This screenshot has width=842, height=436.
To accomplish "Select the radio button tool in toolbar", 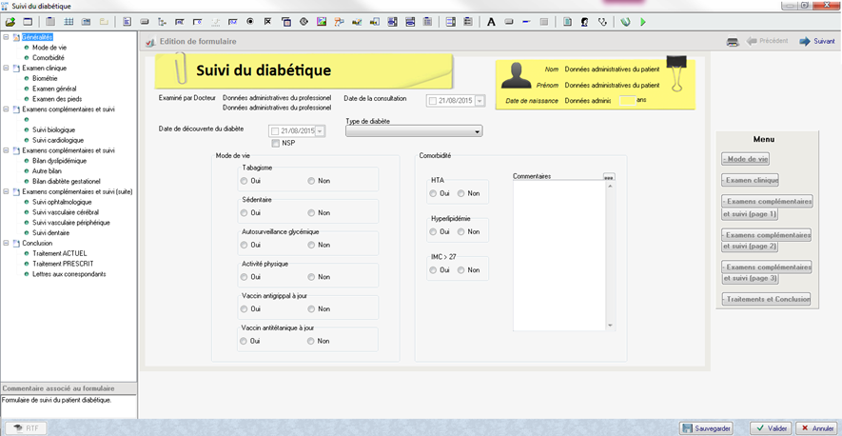I will 250,21.
